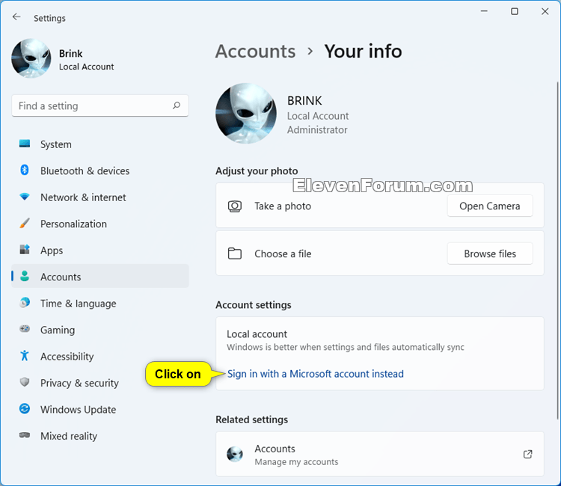The height and width of the screenshot is (486, 561).
Task: Select Time & language
Action: [x=100, y=304]
